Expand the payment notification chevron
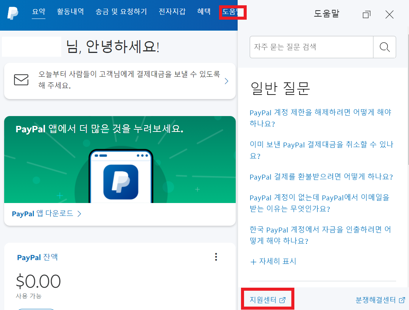The image size is (409, 310). [226, 81]
